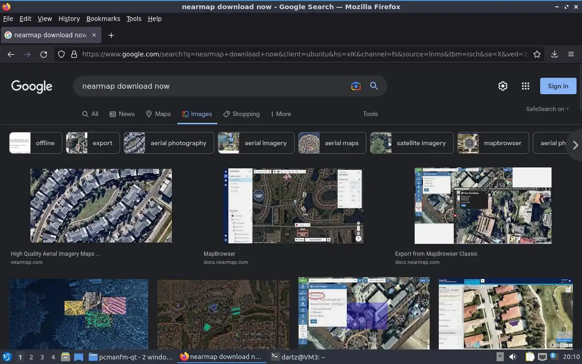582x364 pixels.
Task: Select the aerial photography chip
Action: click(169, 143)
